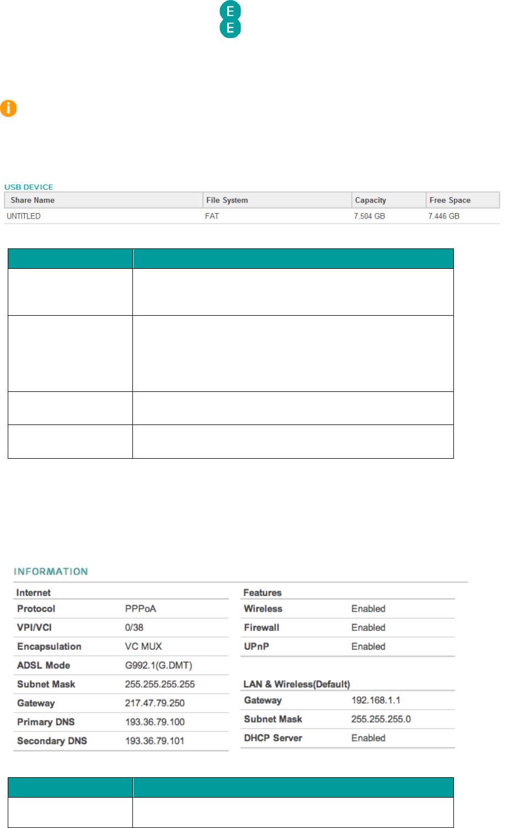
Task: Select the INFORMATION section heading
Action: tap(51, 572)
